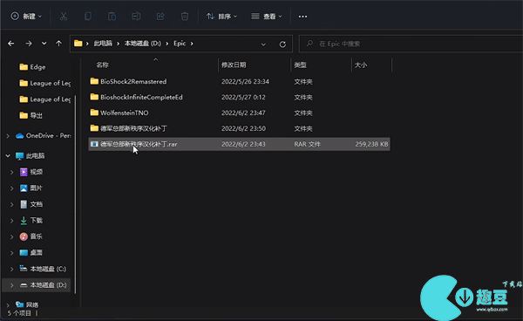Click the Delete trash can icon
Viewport: 523px width, 321px height.
(185, 17)
